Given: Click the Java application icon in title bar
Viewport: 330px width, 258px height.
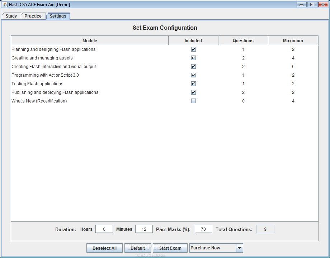Looking at the screenshot, I should pos(5,4).
